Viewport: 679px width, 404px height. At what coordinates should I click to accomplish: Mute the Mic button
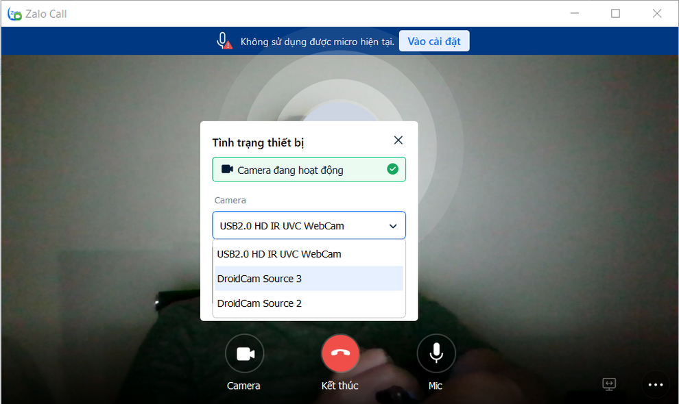tap(436, 354)
